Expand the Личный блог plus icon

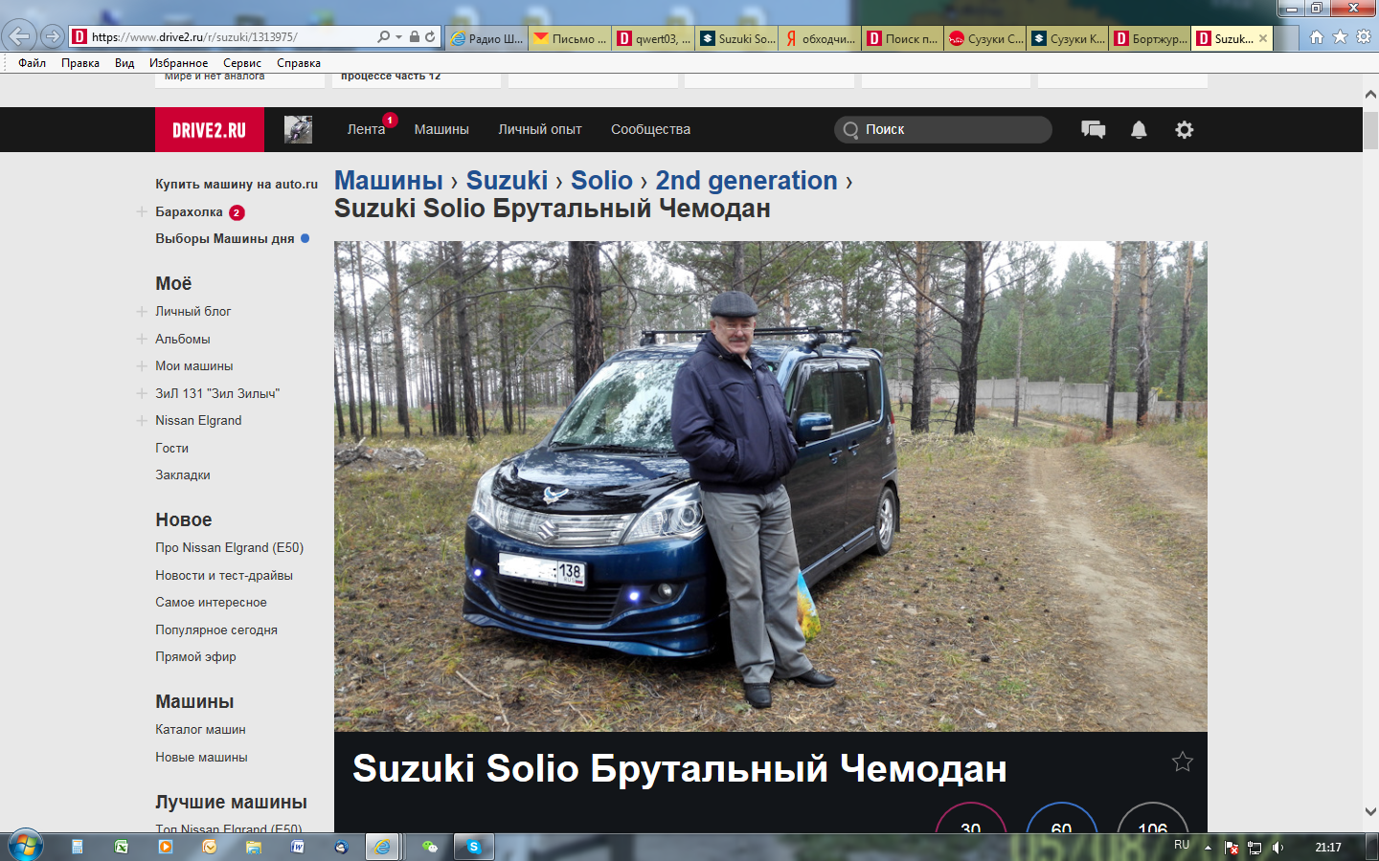tap(142, 311)
